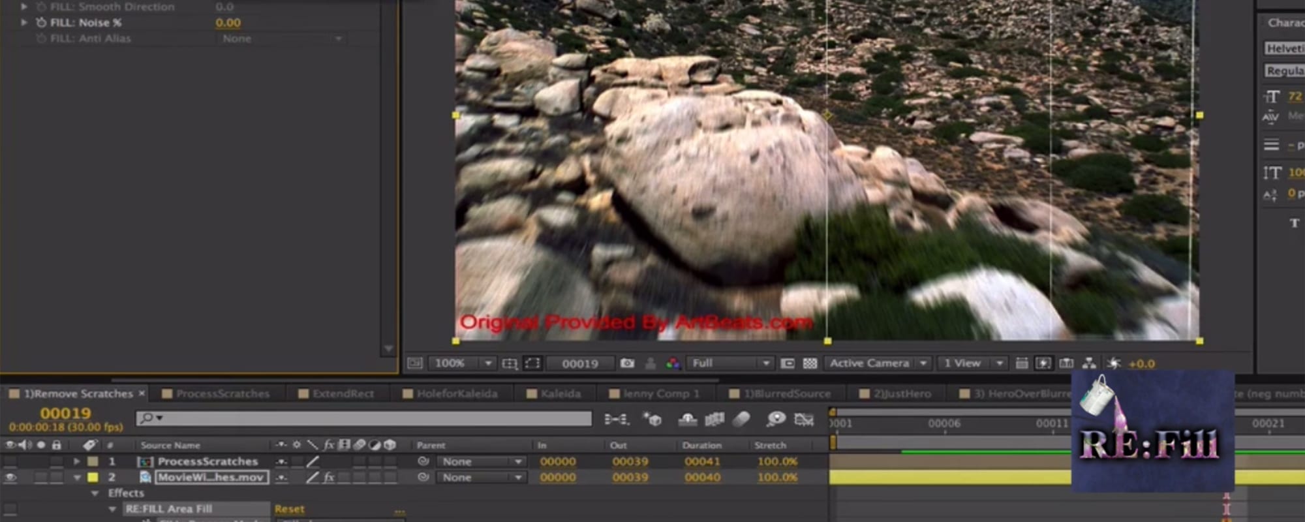Click the Show Channel RGB color icon
The image size is (1305, 522).
pos(673,363)
